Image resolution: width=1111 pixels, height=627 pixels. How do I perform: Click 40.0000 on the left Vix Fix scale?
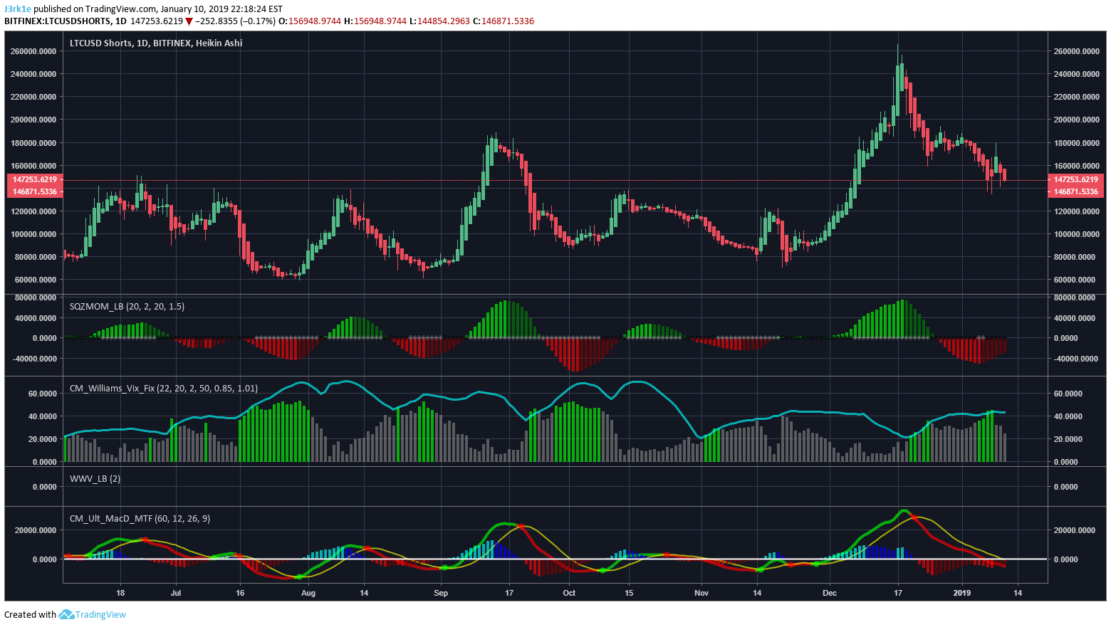pos(43,416)
